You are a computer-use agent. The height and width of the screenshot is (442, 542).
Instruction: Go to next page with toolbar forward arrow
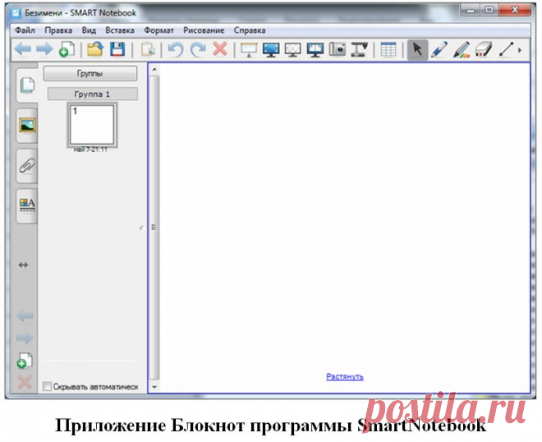[x=44, y=49]
